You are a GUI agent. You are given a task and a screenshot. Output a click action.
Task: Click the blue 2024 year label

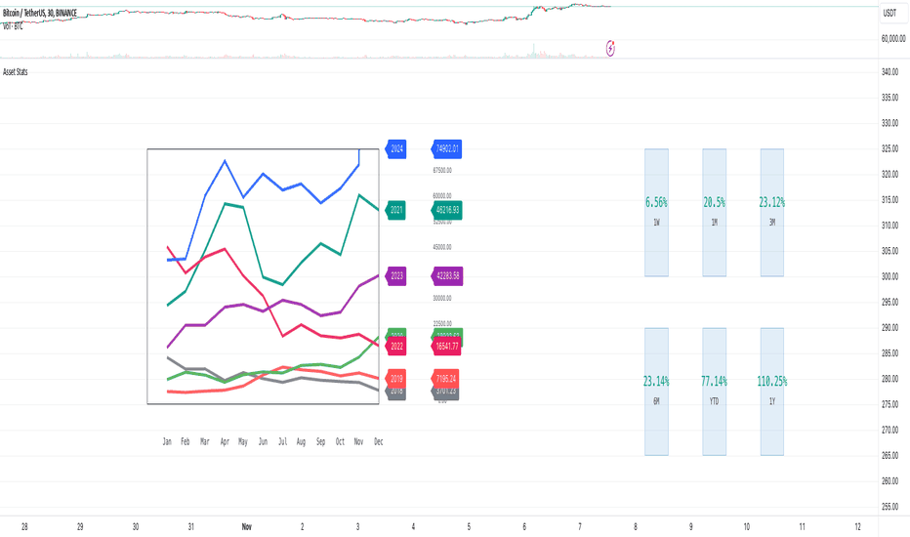396,149
